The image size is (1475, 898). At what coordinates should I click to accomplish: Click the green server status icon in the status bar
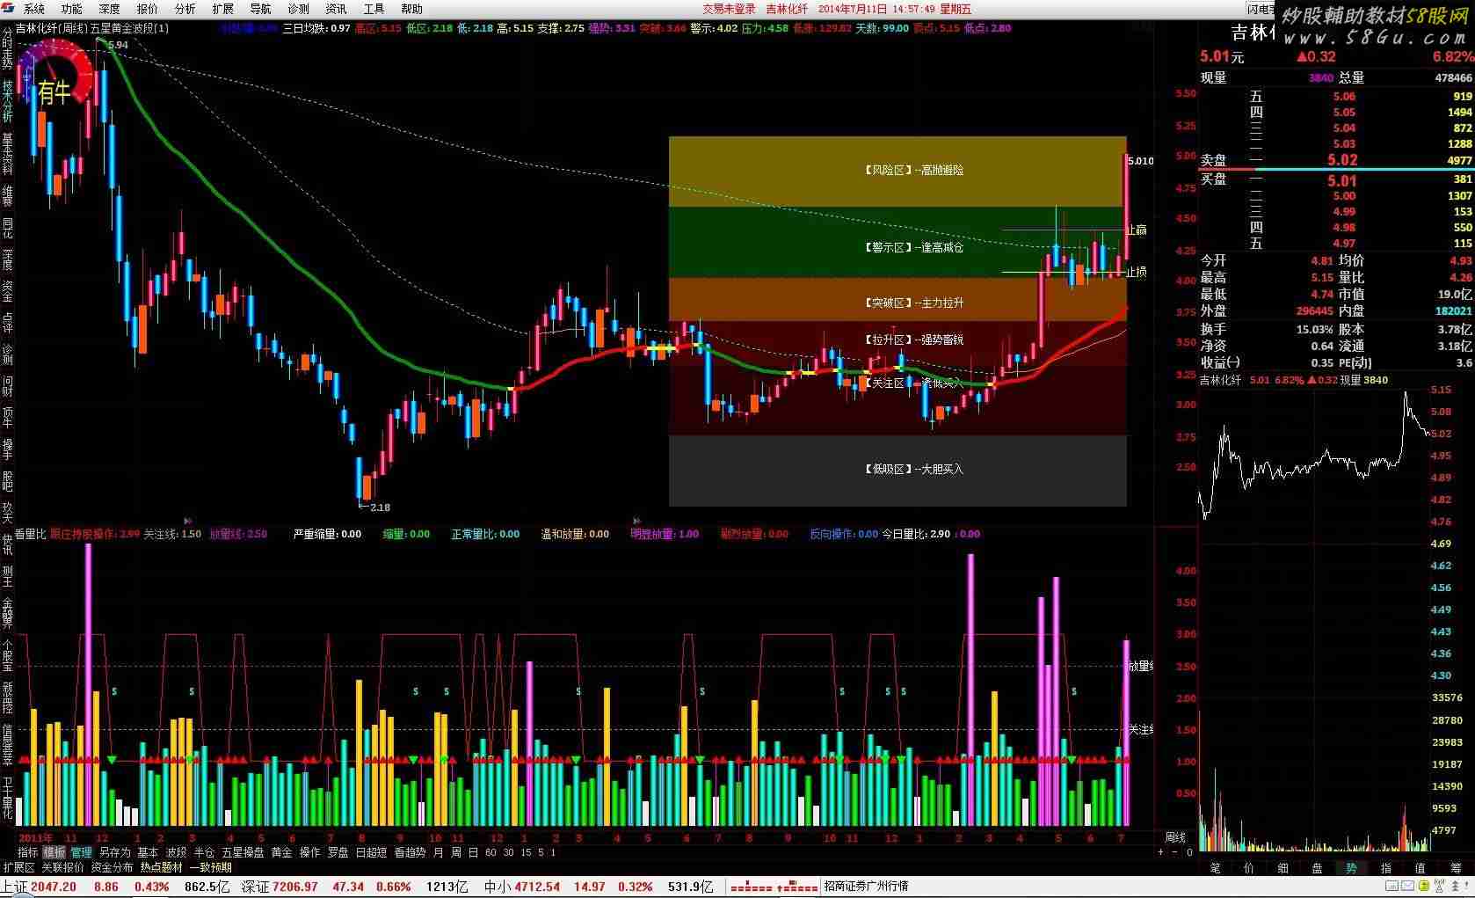tap(1424, 886)
